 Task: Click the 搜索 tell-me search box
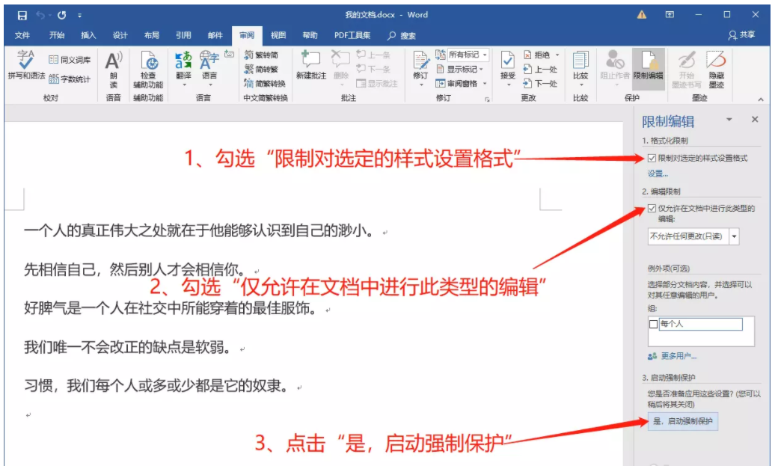coord(402,35)
